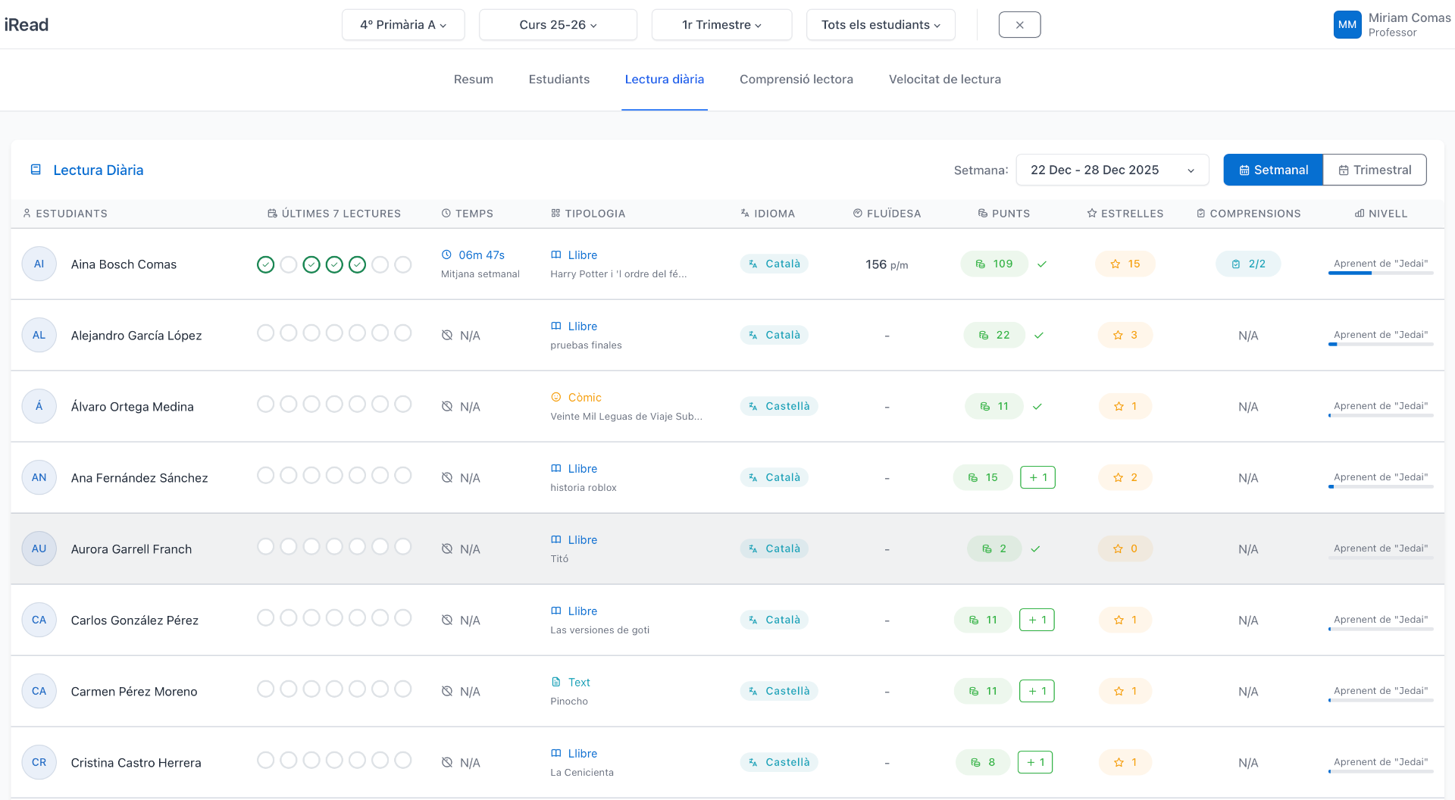Toggle last reading circle for Álvaro Ortega

tap(403, 404)
